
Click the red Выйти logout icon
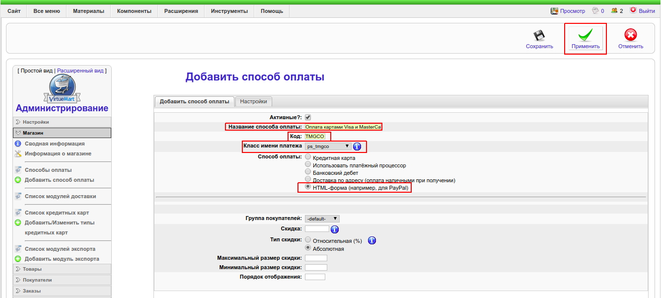point(633,10)
